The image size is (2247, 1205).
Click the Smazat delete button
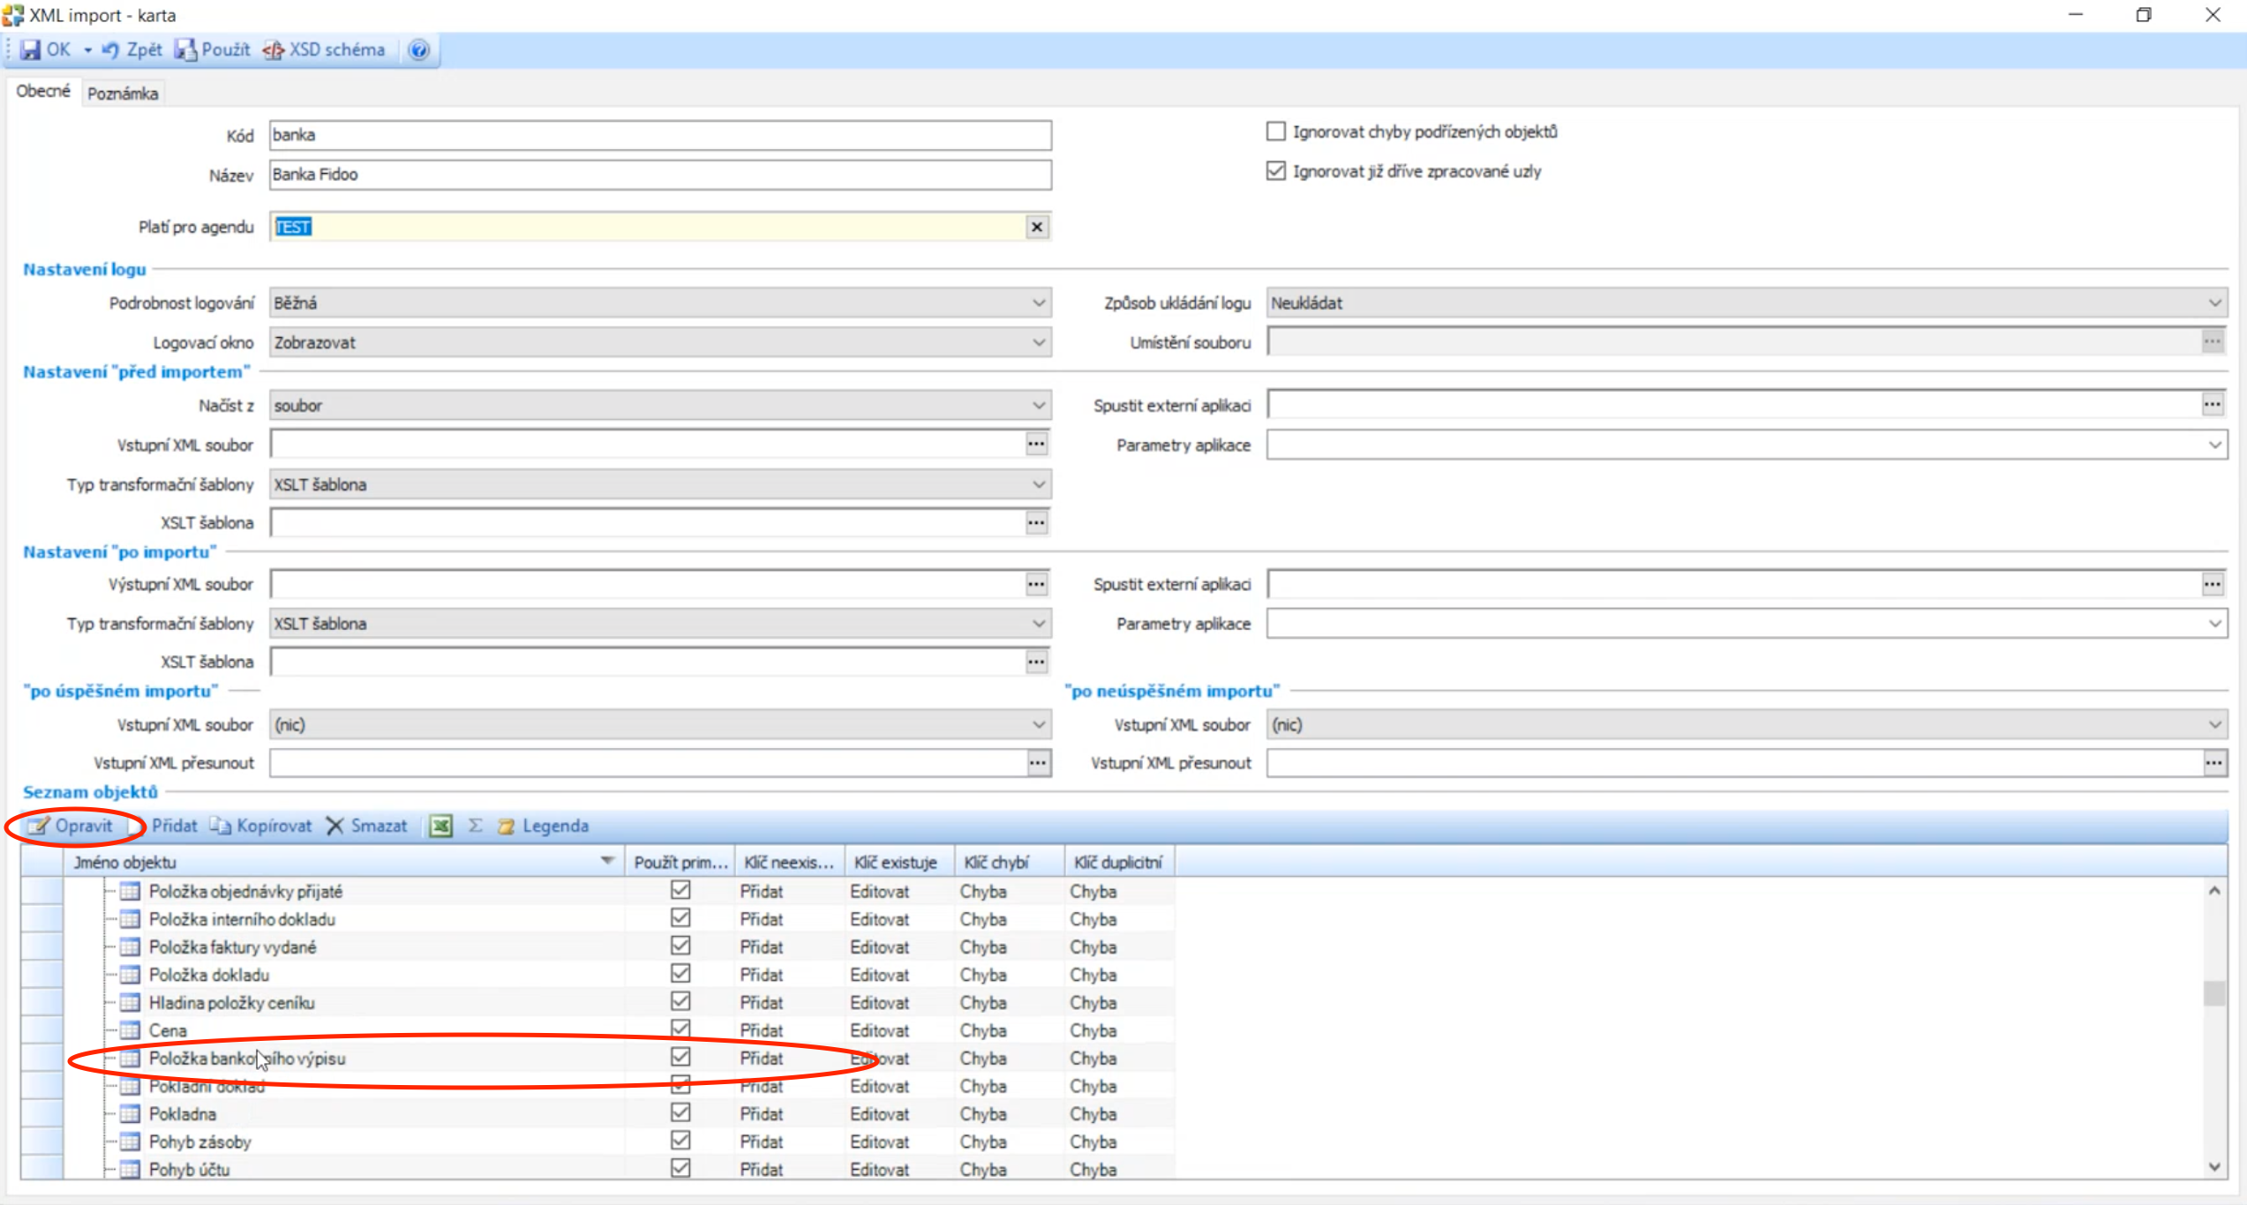click(367, 827)
